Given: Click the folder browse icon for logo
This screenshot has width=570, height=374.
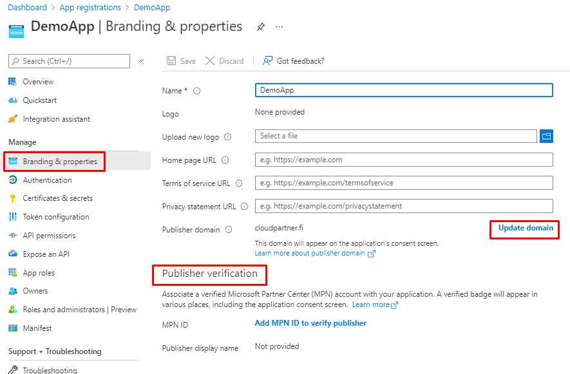Looking at the screenshot, I should [x=546, y=136].
